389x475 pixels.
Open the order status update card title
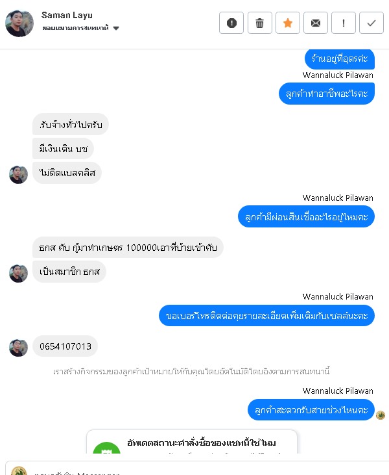(x=201, y=443)
